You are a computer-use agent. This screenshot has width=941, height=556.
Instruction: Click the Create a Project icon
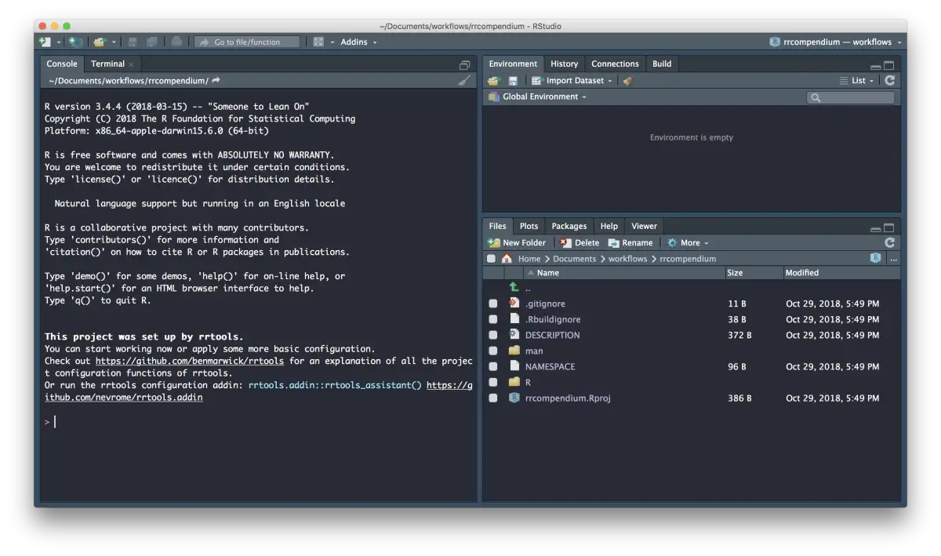point(74,42)
